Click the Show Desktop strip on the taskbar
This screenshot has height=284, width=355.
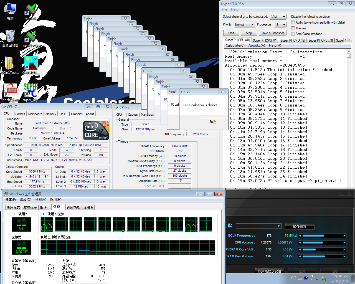tap(353, 278)
